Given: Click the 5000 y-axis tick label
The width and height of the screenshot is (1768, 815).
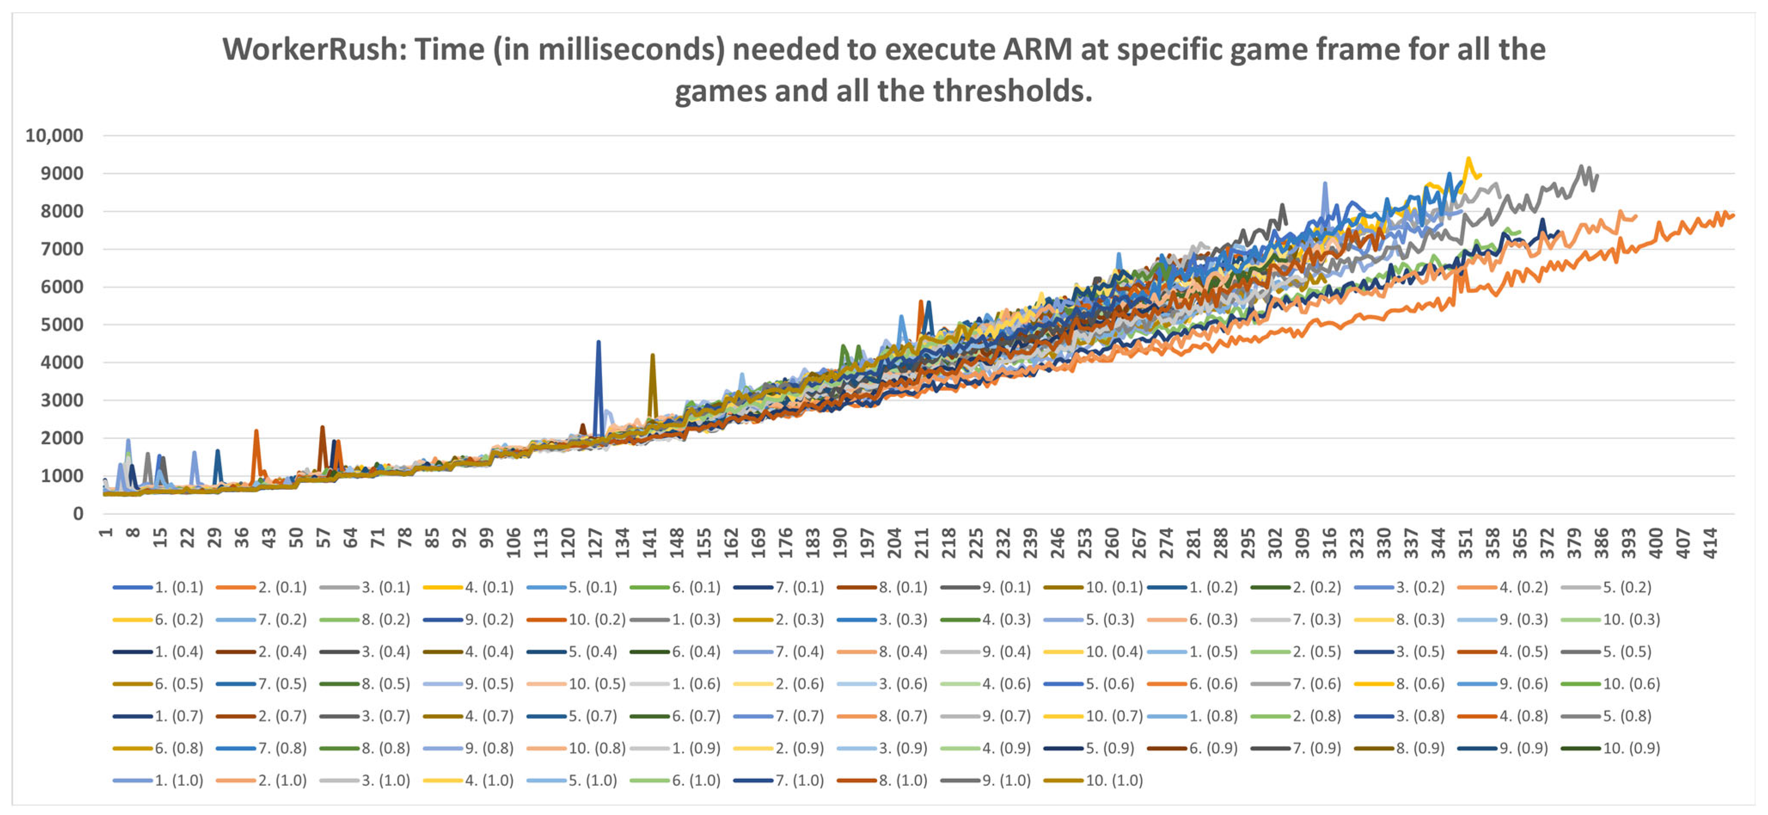Looking at the screenshot, I should pyautogui.click(x=62, y=325).
